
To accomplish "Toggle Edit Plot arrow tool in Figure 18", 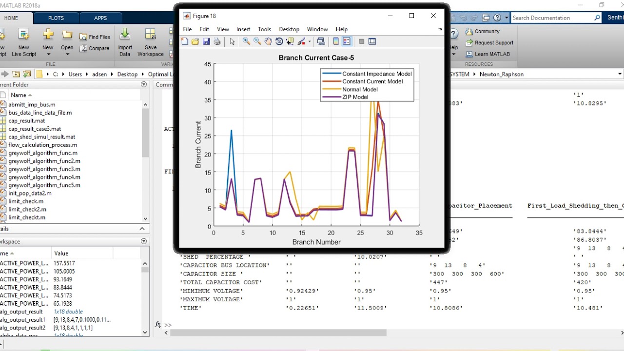I will [x=232, y=41].
